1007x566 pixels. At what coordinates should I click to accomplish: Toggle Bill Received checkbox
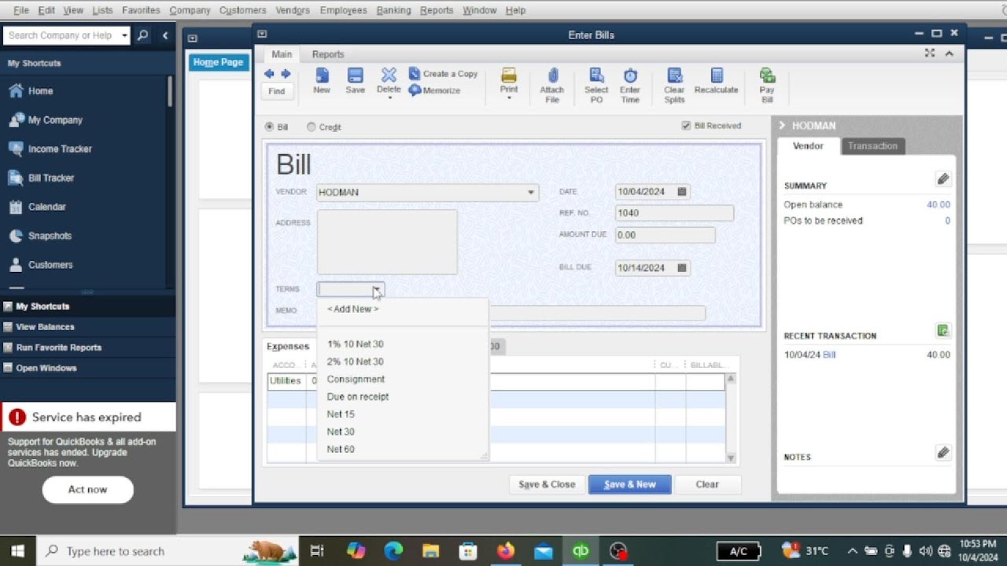click(686, 126)
